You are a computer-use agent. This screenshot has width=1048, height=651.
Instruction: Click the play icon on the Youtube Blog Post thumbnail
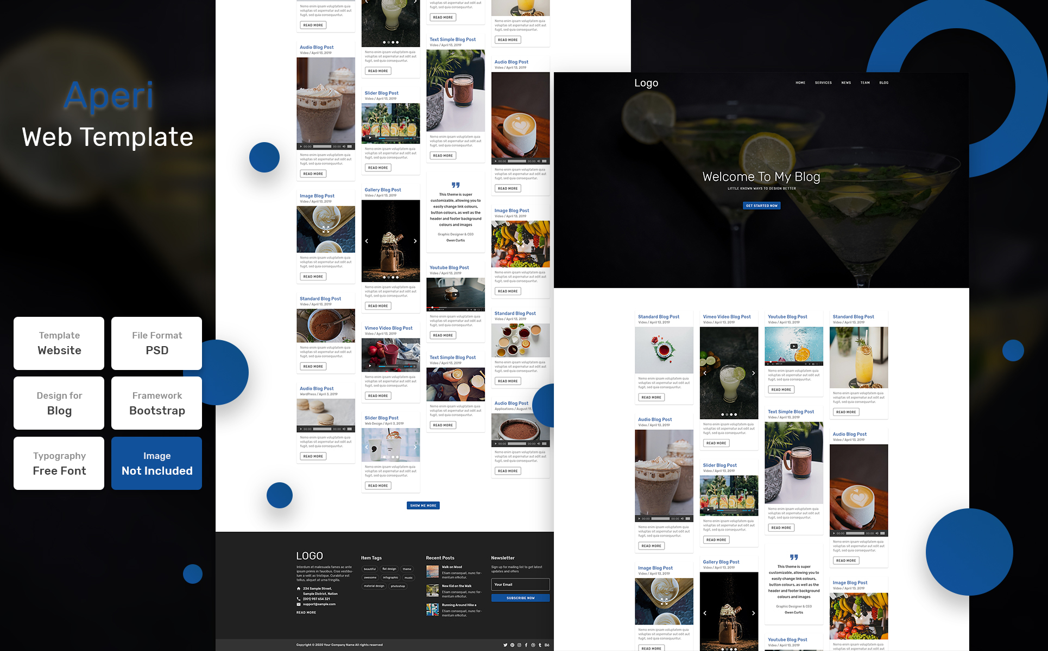[x=456, y=295]
